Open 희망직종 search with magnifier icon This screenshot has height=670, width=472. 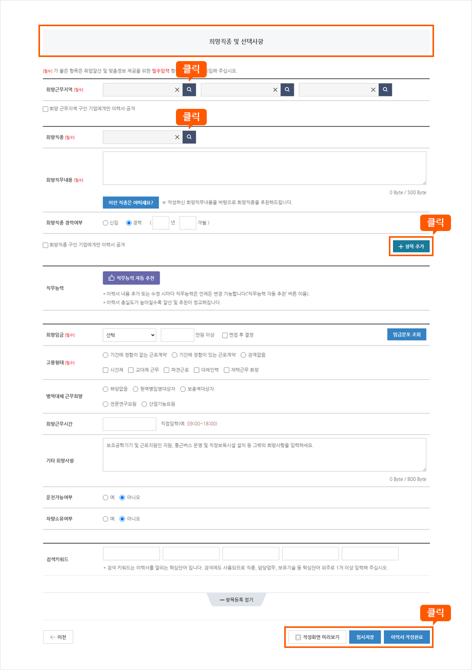tap(189, 137)
